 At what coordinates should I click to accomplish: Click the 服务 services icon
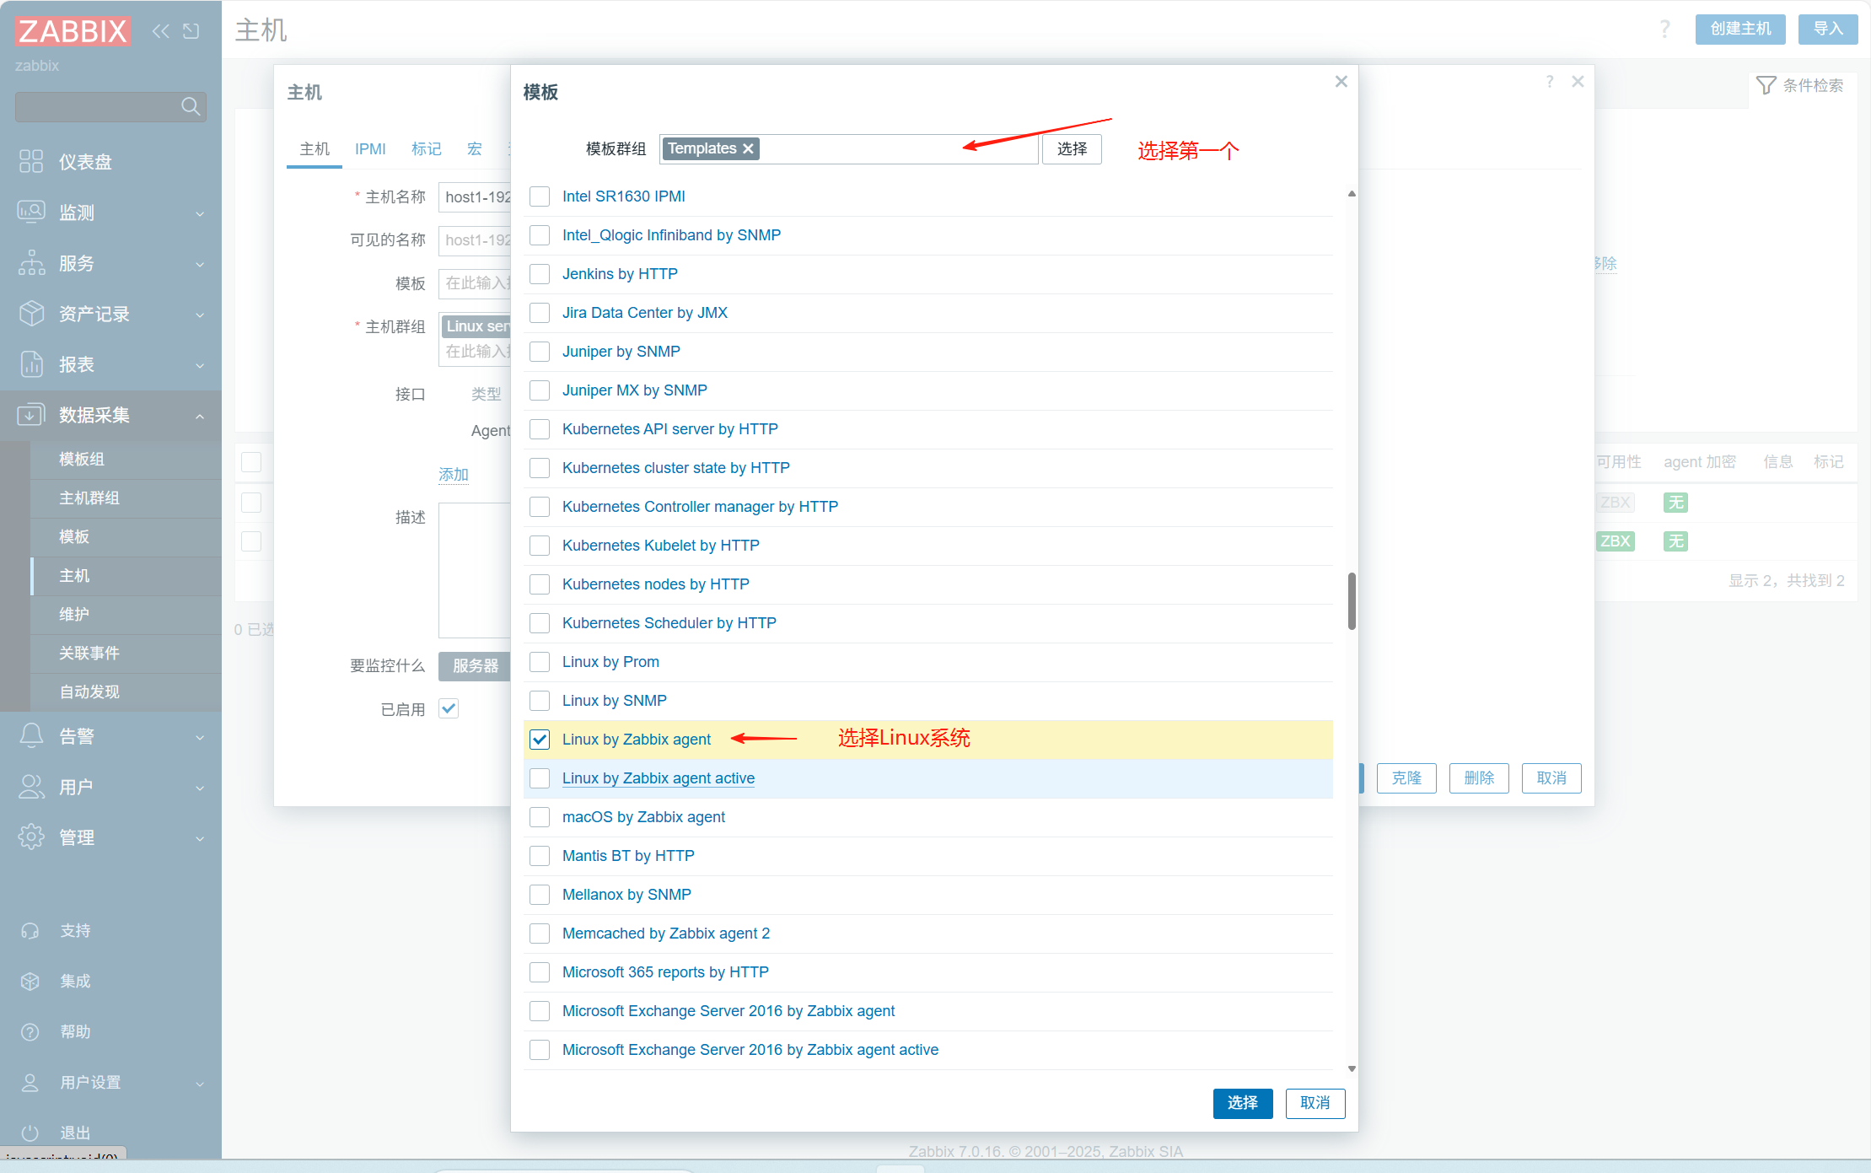(x=31, y=262)
